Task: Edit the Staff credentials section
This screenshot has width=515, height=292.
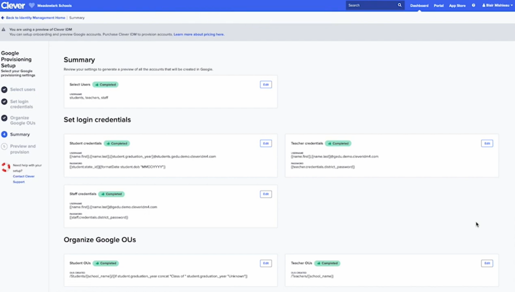Action: [x=266, y=194]
